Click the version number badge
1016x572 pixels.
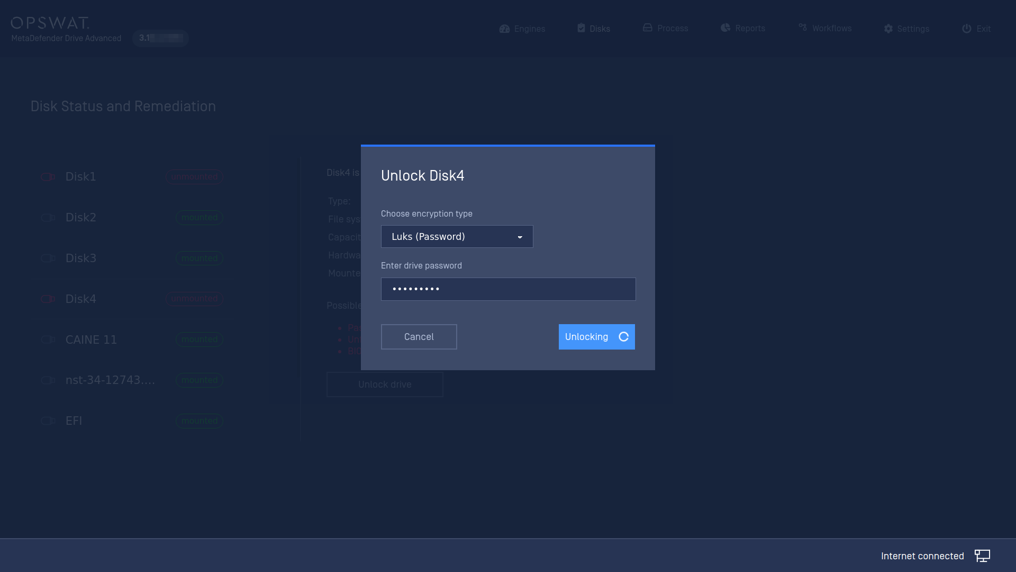[x=161, y=38]
